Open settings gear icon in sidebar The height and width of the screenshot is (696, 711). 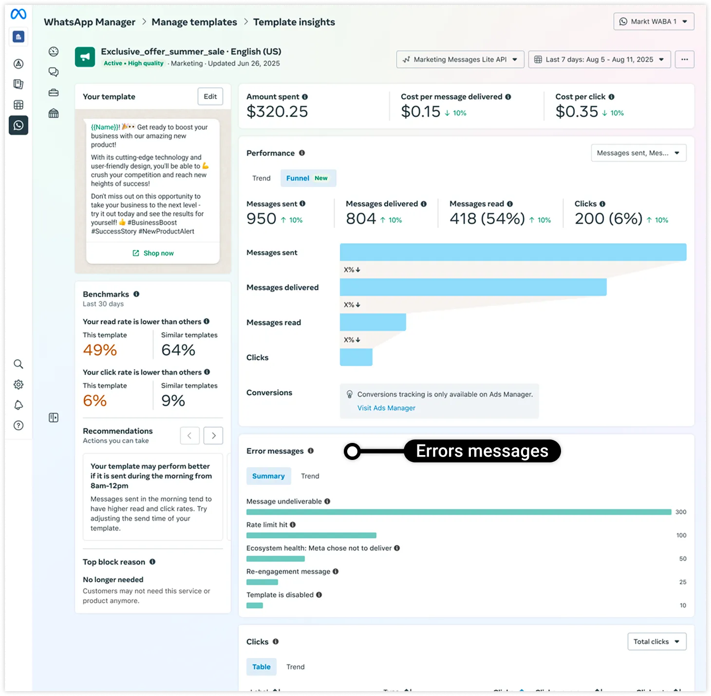[19, 385]
